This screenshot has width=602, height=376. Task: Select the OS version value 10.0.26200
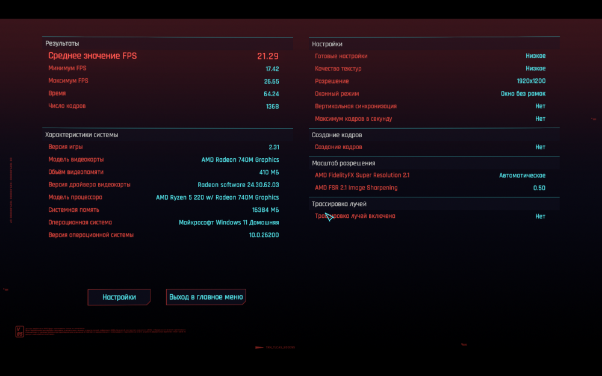tap(264, 235)
